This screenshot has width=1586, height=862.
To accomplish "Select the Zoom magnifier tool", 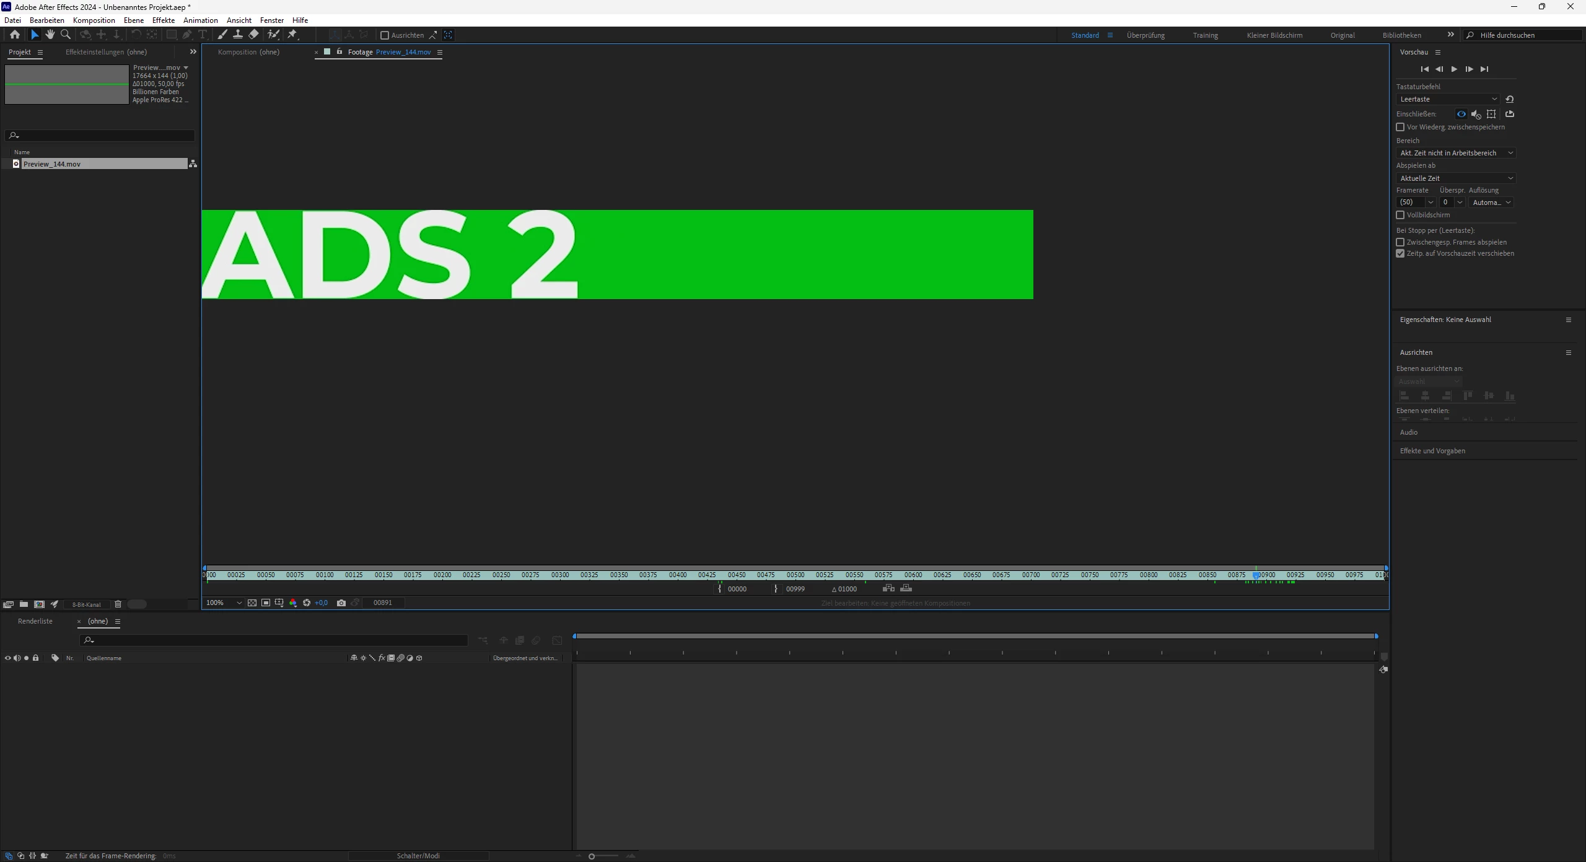I will (x=66, y=35).
